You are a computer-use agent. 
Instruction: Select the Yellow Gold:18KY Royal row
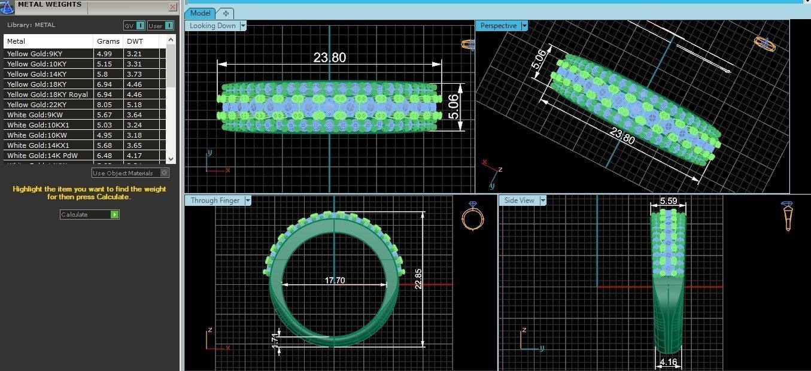[84, 95]
